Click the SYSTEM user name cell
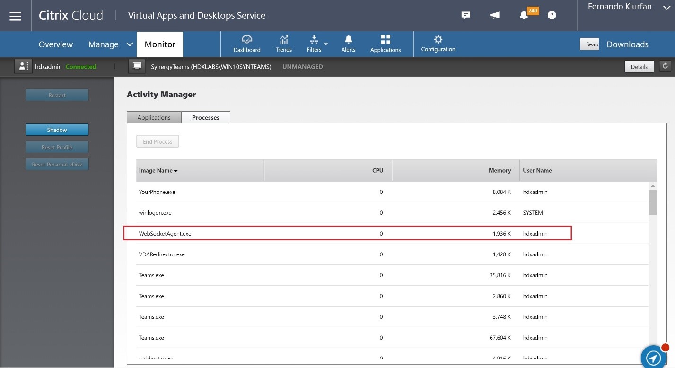This screenshot has height=368, width=675. click(533, 213)
